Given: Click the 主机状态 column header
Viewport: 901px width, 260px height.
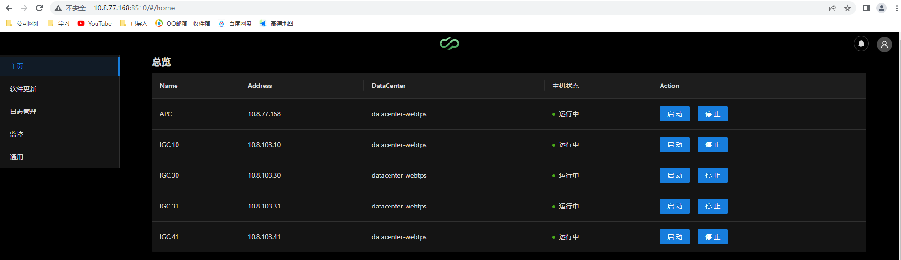Looking at the screenshot, I should tap(565, 86).
